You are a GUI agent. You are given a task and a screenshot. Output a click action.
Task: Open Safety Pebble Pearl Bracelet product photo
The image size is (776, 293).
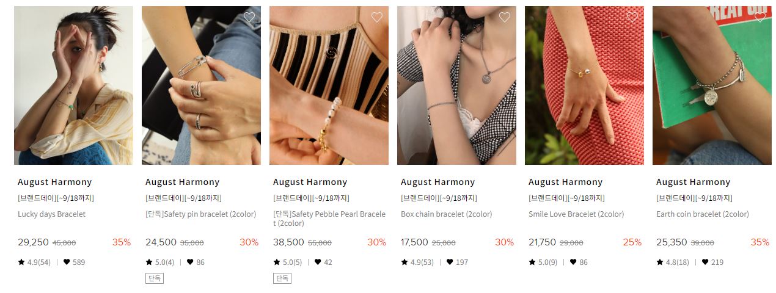(329, 85)
